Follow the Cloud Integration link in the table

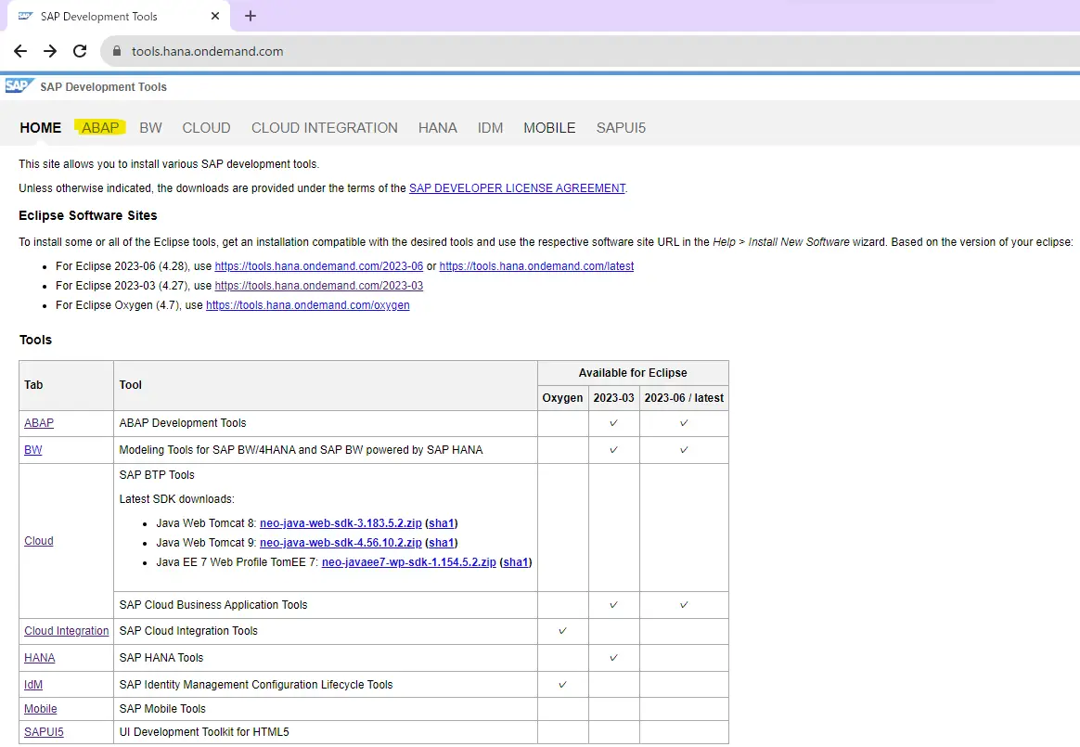67,630
